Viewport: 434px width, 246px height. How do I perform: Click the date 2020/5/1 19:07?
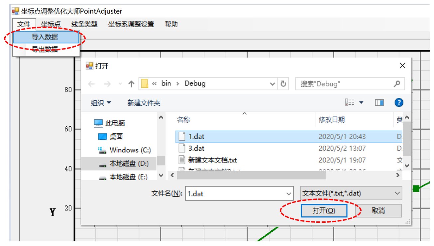click(x=342, y=160)
